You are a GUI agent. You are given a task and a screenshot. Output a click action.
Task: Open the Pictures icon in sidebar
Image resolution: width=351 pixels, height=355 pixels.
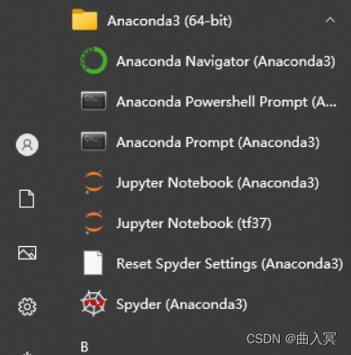(27, 252)
